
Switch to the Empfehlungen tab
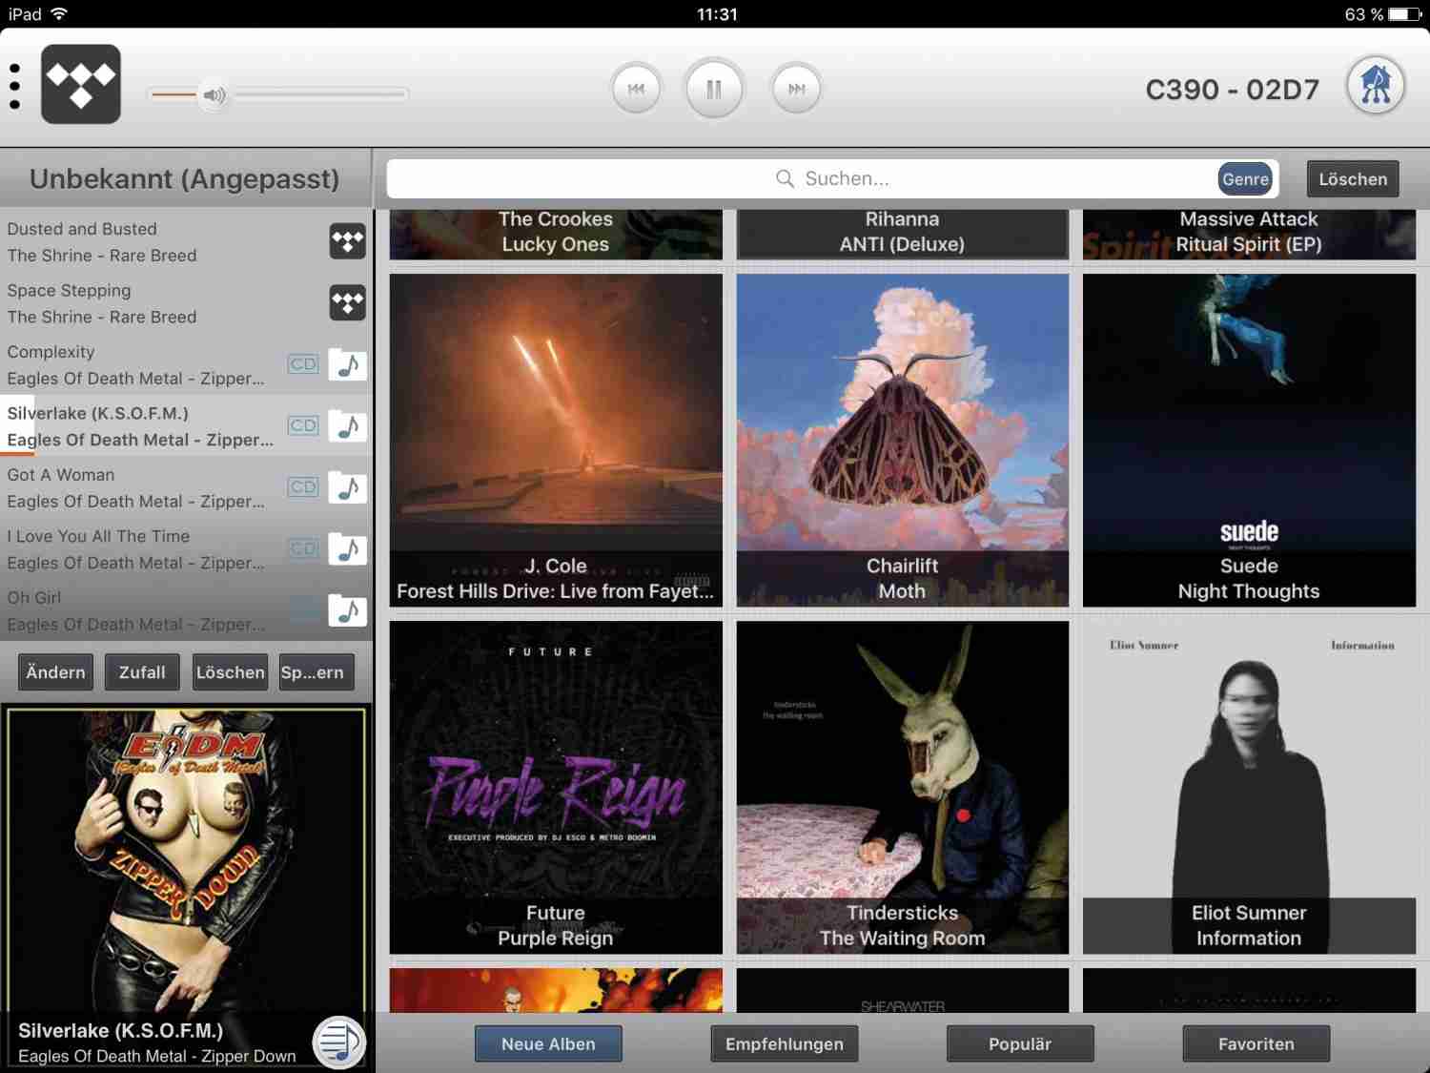[x=784, y=1043]
